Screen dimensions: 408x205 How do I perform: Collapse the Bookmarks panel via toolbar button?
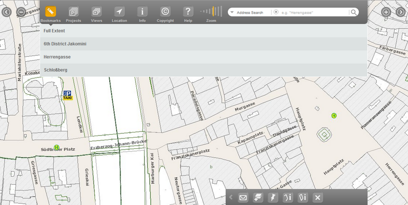[x=50, y=12]
